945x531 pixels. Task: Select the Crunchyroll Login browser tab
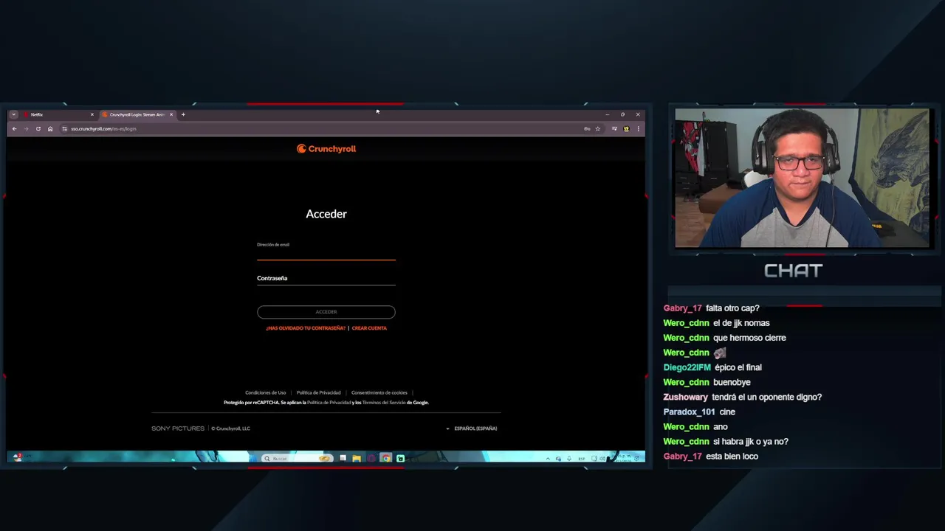[137, 114]
